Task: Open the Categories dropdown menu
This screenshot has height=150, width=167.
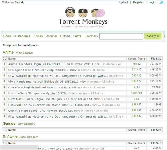Action: pyautogui.click(x=22, y=36)
